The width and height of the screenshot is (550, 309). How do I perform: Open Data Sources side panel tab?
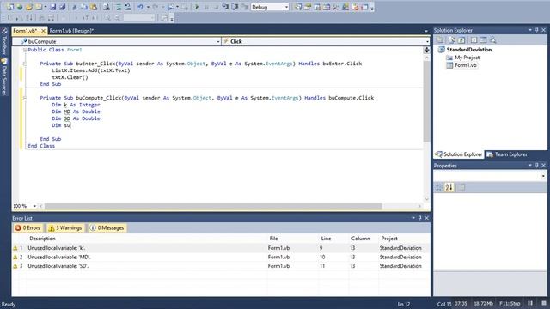tap(4, 76)
